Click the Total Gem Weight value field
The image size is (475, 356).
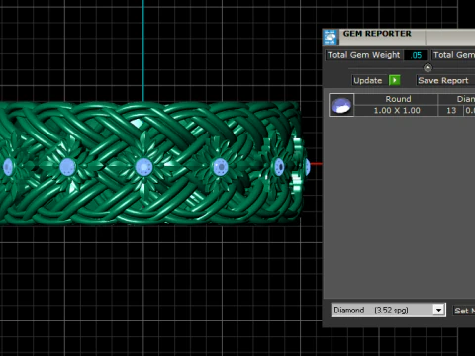(416, 55)
